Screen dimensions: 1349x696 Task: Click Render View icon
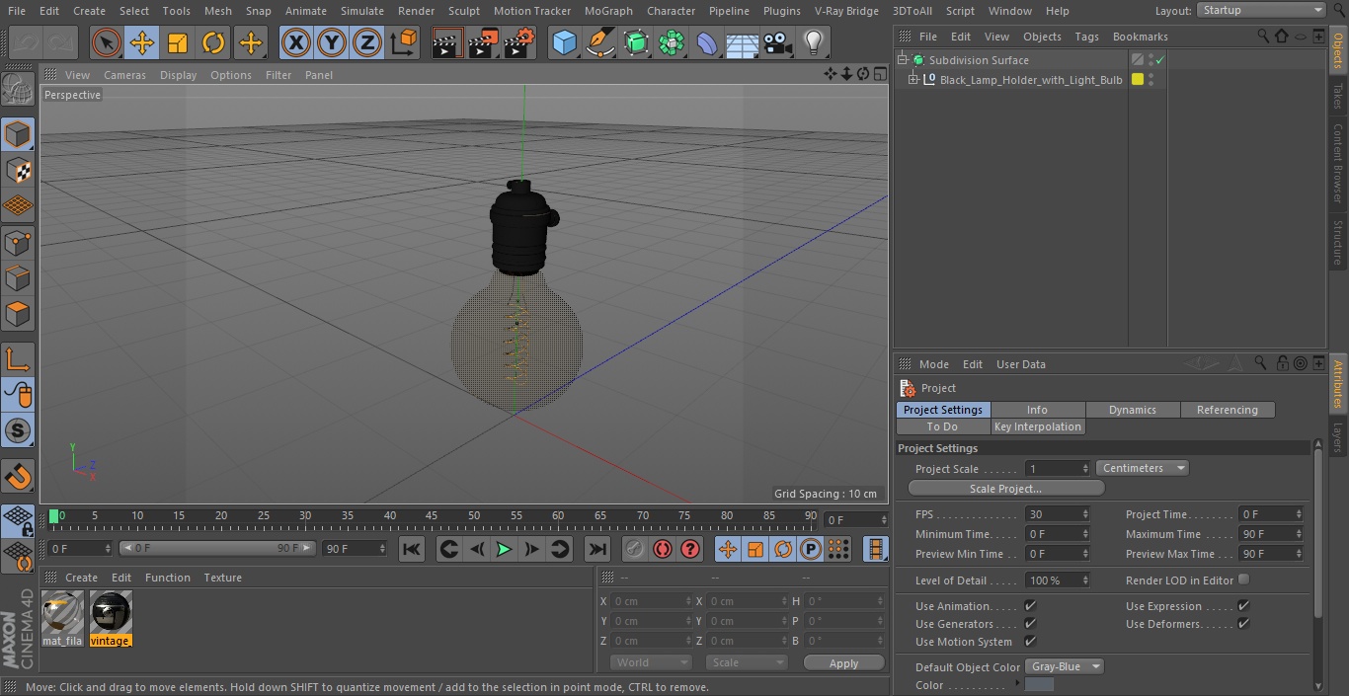(x=447, y=42)
